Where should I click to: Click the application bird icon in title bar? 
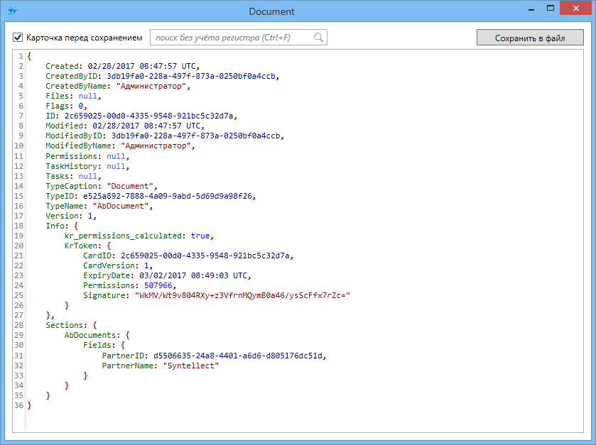pyautogui.click(x=13, y=11)
